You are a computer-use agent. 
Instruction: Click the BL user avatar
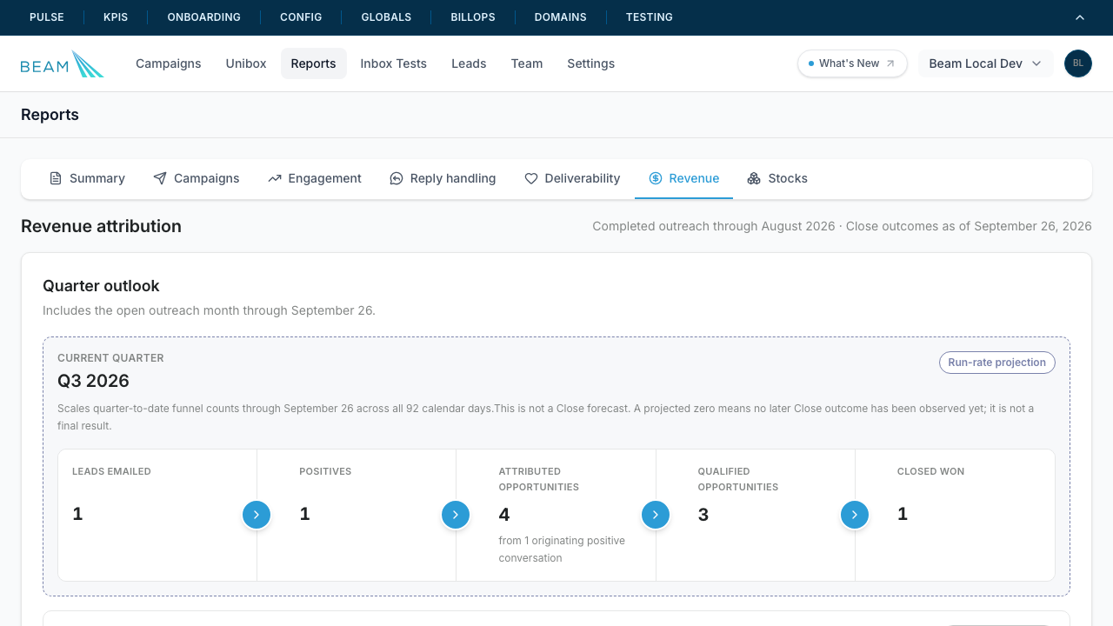click(x=1078, y=63)
